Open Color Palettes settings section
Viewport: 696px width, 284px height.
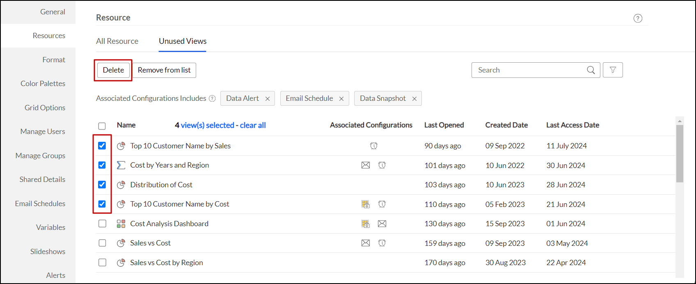tap(43, 84)
